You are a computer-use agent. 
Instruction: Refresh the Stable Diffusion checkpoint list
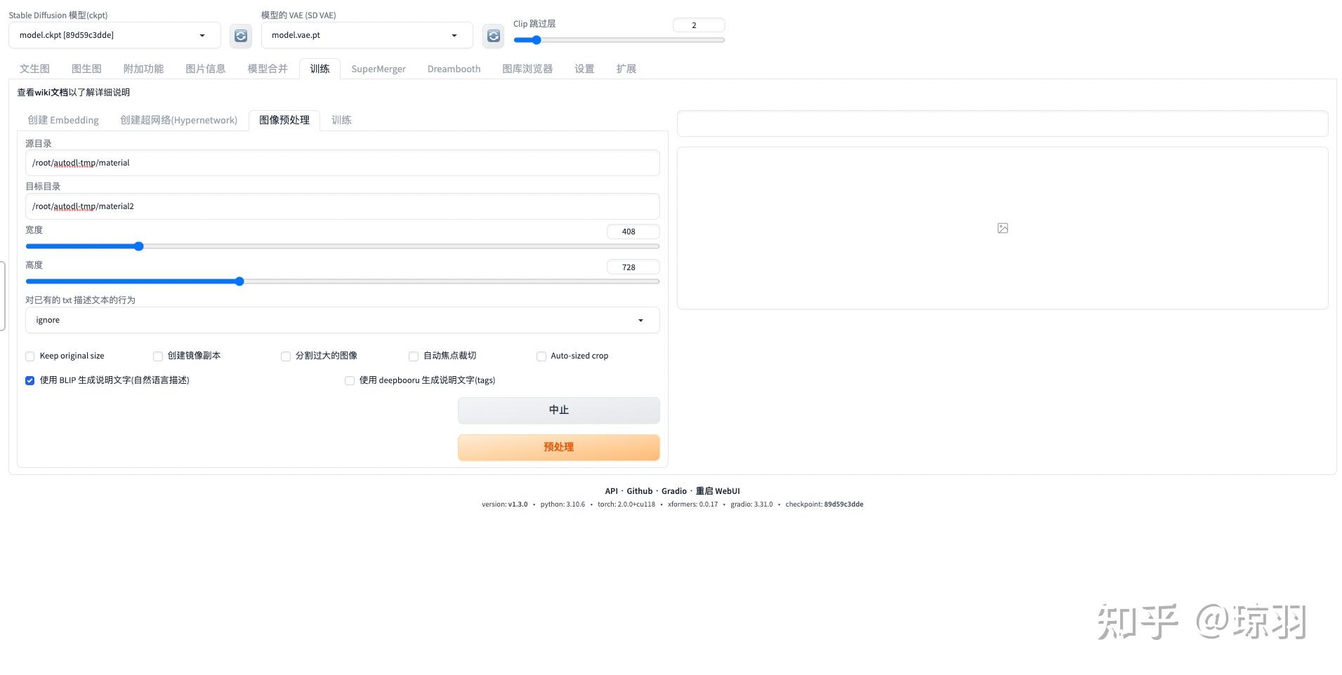tap(241, 36)
